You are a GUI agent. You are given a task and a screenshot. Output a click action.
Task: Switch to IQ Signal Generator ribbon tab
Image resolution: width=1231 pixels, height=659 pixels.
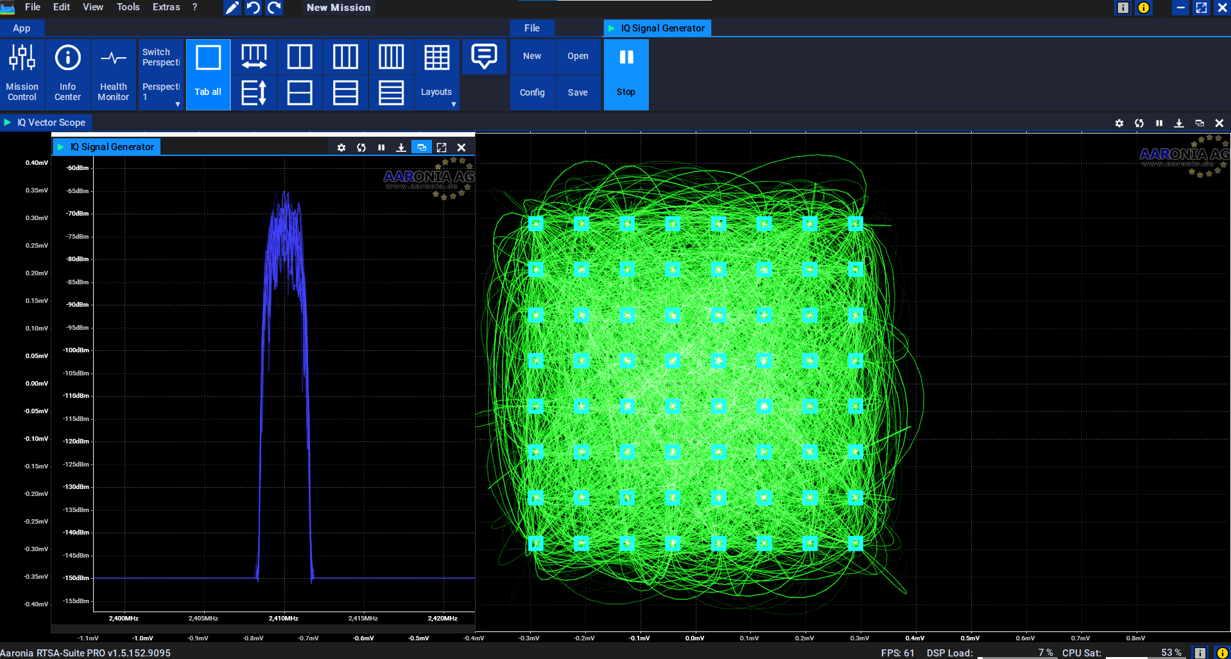[657, 28]
